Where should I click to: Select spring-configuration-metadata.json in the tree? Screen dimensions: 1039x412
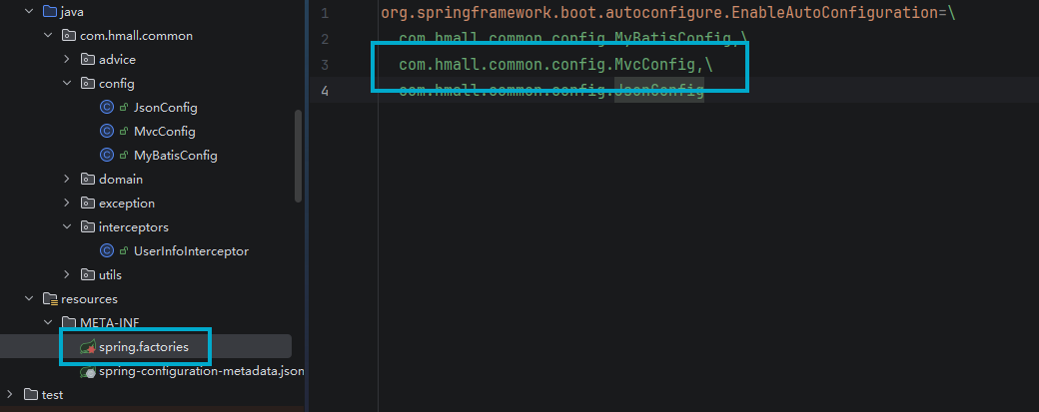202,371
